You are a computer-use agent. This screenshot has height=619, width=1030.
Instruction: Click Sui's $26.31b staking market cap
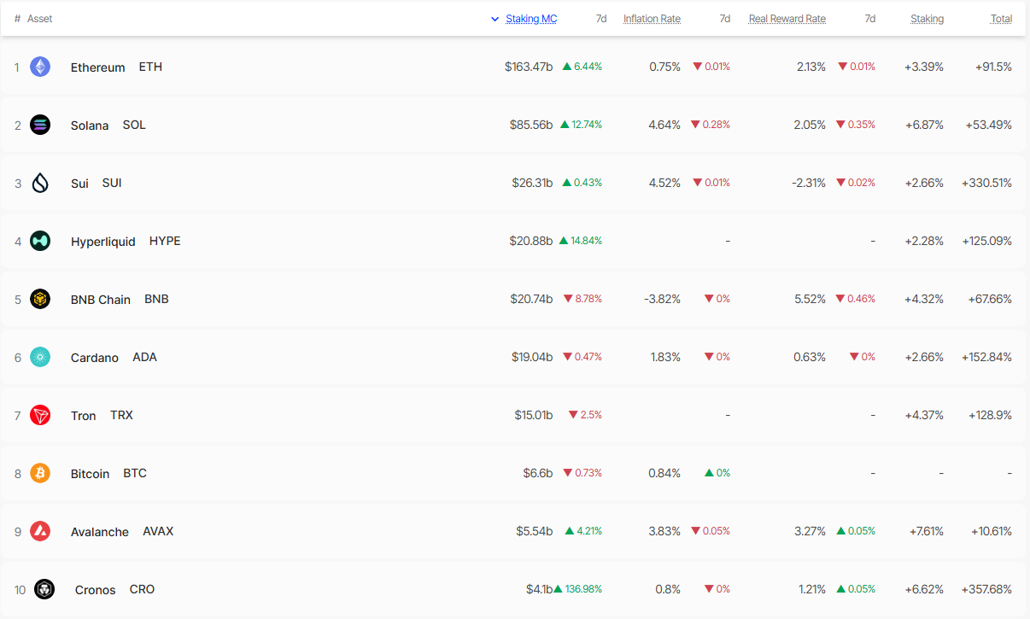click(x=531, y=183)
